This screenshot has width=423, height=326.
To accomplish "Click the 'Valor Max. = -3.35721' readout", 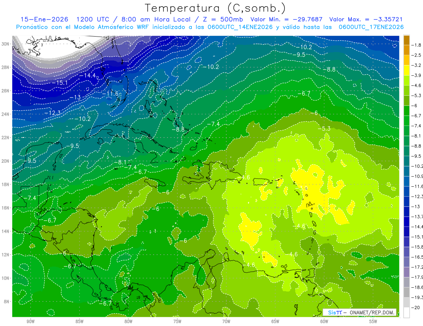I will pyautogui.click(x=366, y=19).
